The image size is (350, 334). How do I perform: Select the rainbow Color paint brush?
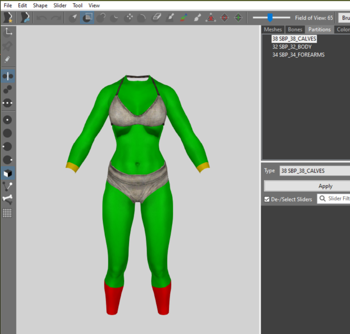click(x=183, y=17)
